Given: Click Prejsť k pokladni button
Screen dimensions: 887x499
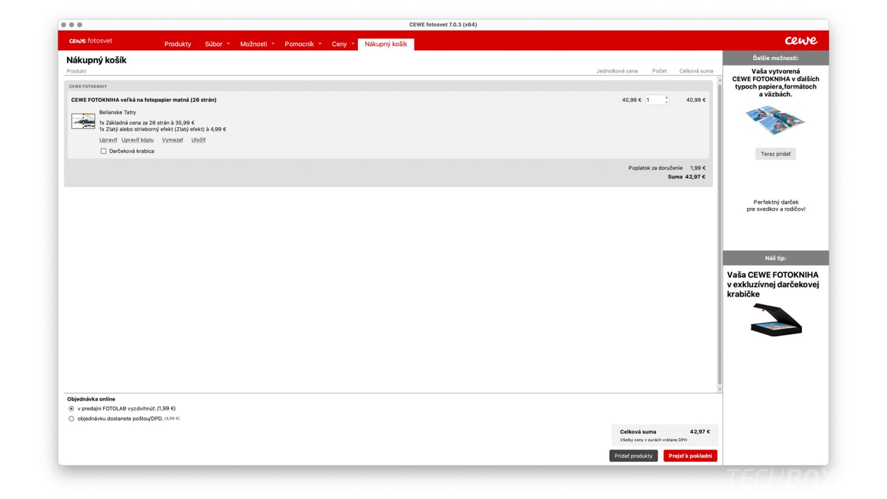Looking at the screenshot, I should pos(690,456).
